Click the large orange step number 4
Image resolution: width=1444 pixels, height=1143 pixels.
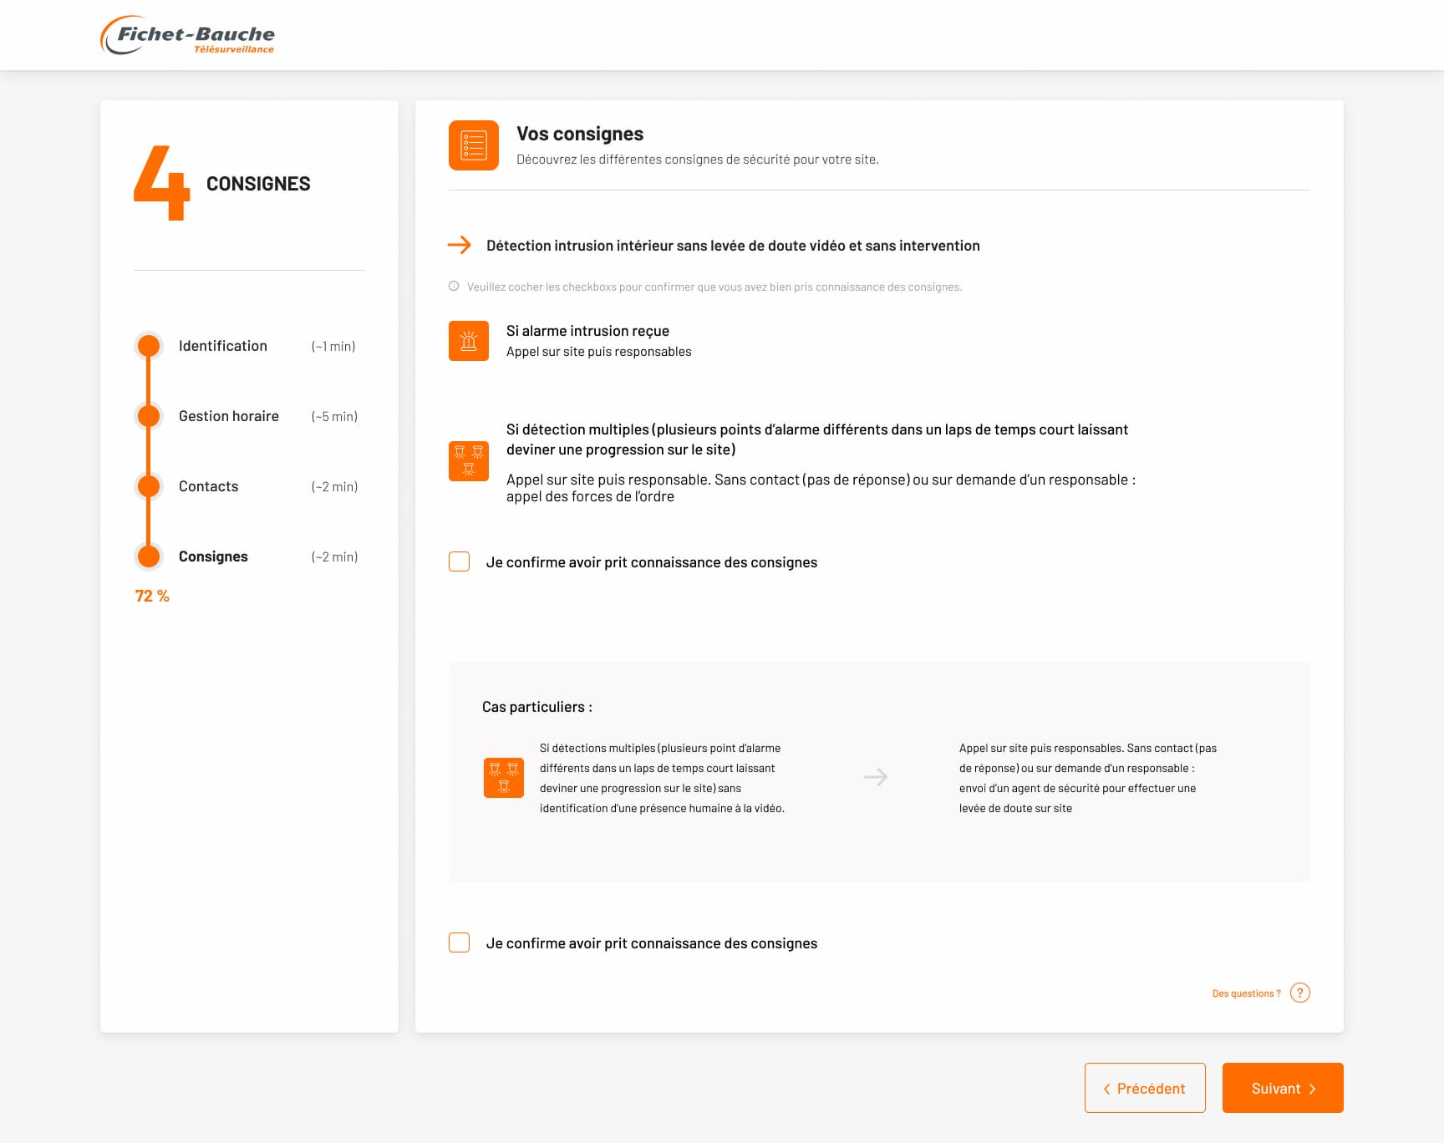pos(162,183)
